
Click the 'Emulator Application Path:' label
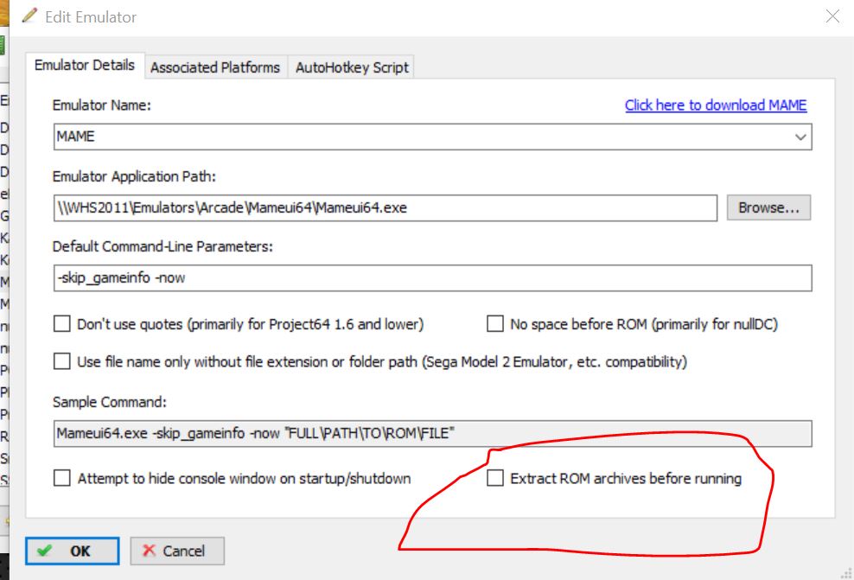pos(134,176)
